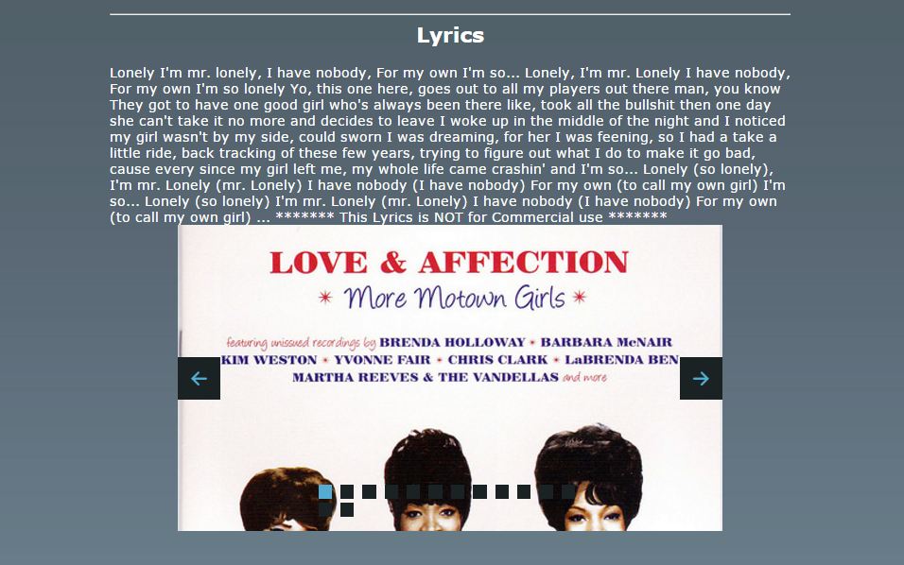Select the eleventh slideshow indicator square

(x=546, y=492)
